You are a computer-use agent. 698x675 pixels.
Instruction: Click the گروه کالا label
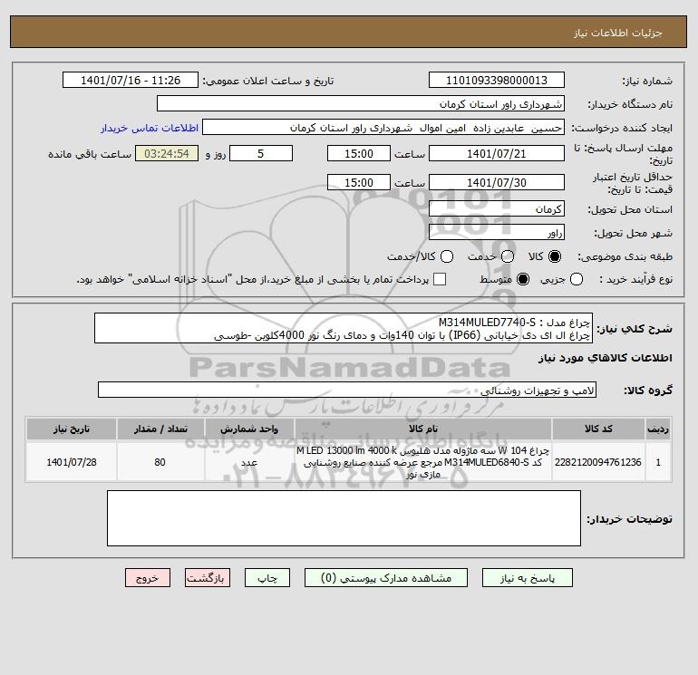(648, 391)
